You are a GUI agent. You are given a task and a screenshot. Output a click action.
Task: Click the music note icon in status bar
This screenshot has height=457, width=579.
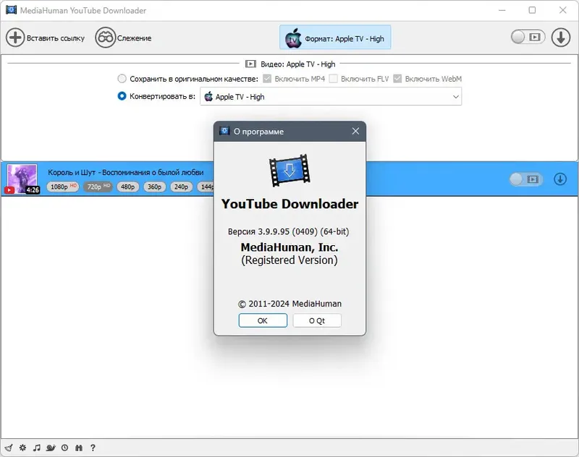[37, 448]
